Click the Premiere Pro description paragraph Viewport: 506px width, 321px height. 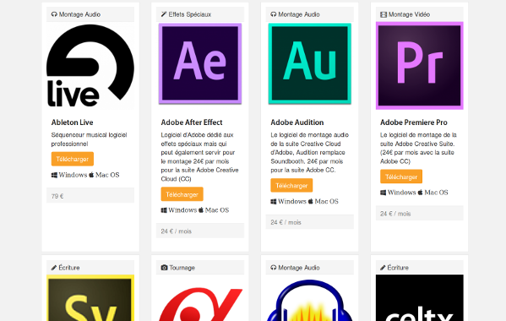click(x=418, y=148)
